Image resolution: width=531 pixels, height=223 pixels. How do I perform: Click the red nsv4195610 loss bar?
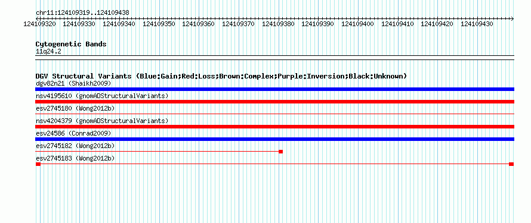[274, 102]
